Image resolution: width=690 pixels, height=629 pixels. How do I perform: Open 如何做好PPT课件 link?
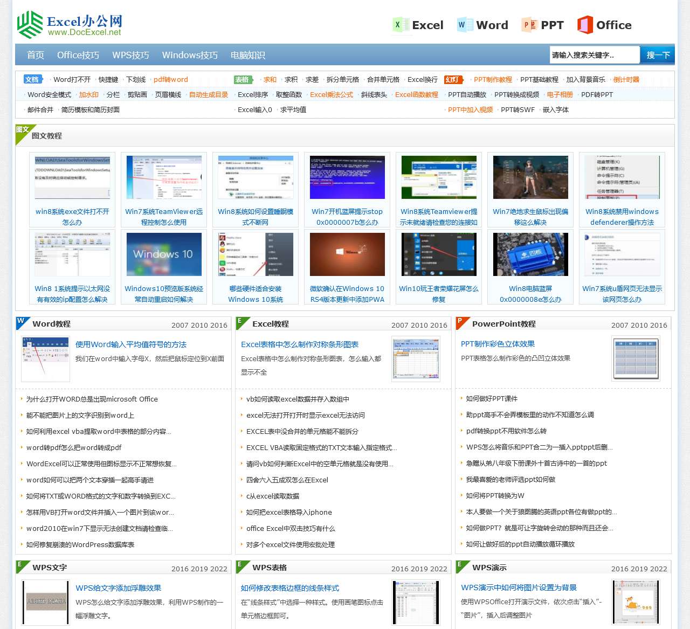[492, 399]
